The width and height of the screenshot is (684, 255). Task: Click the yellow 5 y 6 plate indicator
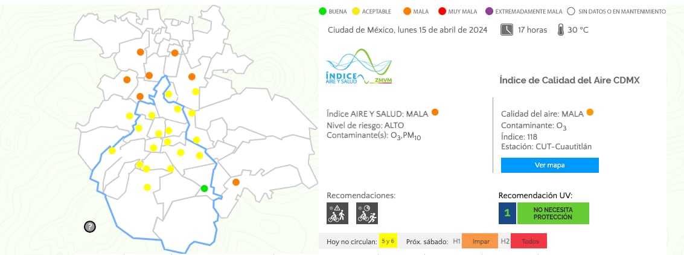(x=386, y=241)
